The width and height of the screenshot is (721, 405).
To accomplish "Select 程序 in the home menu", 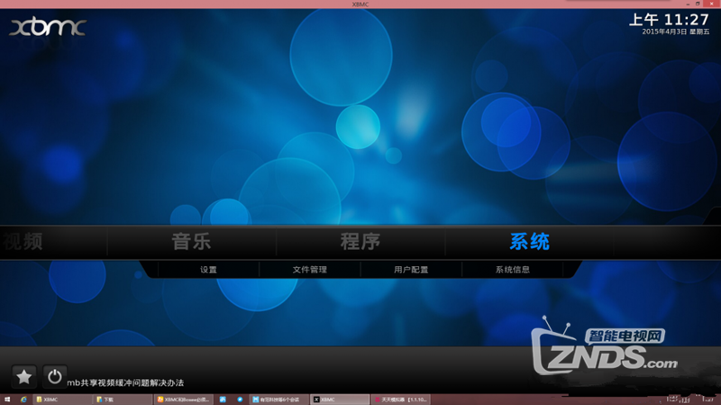I will pyautogui.click(x=360, y=241).
